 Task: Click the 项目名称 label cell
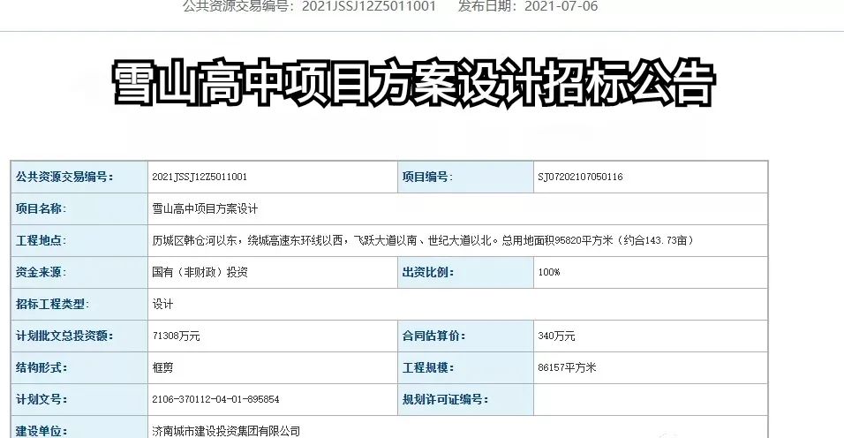click(79, 208)
